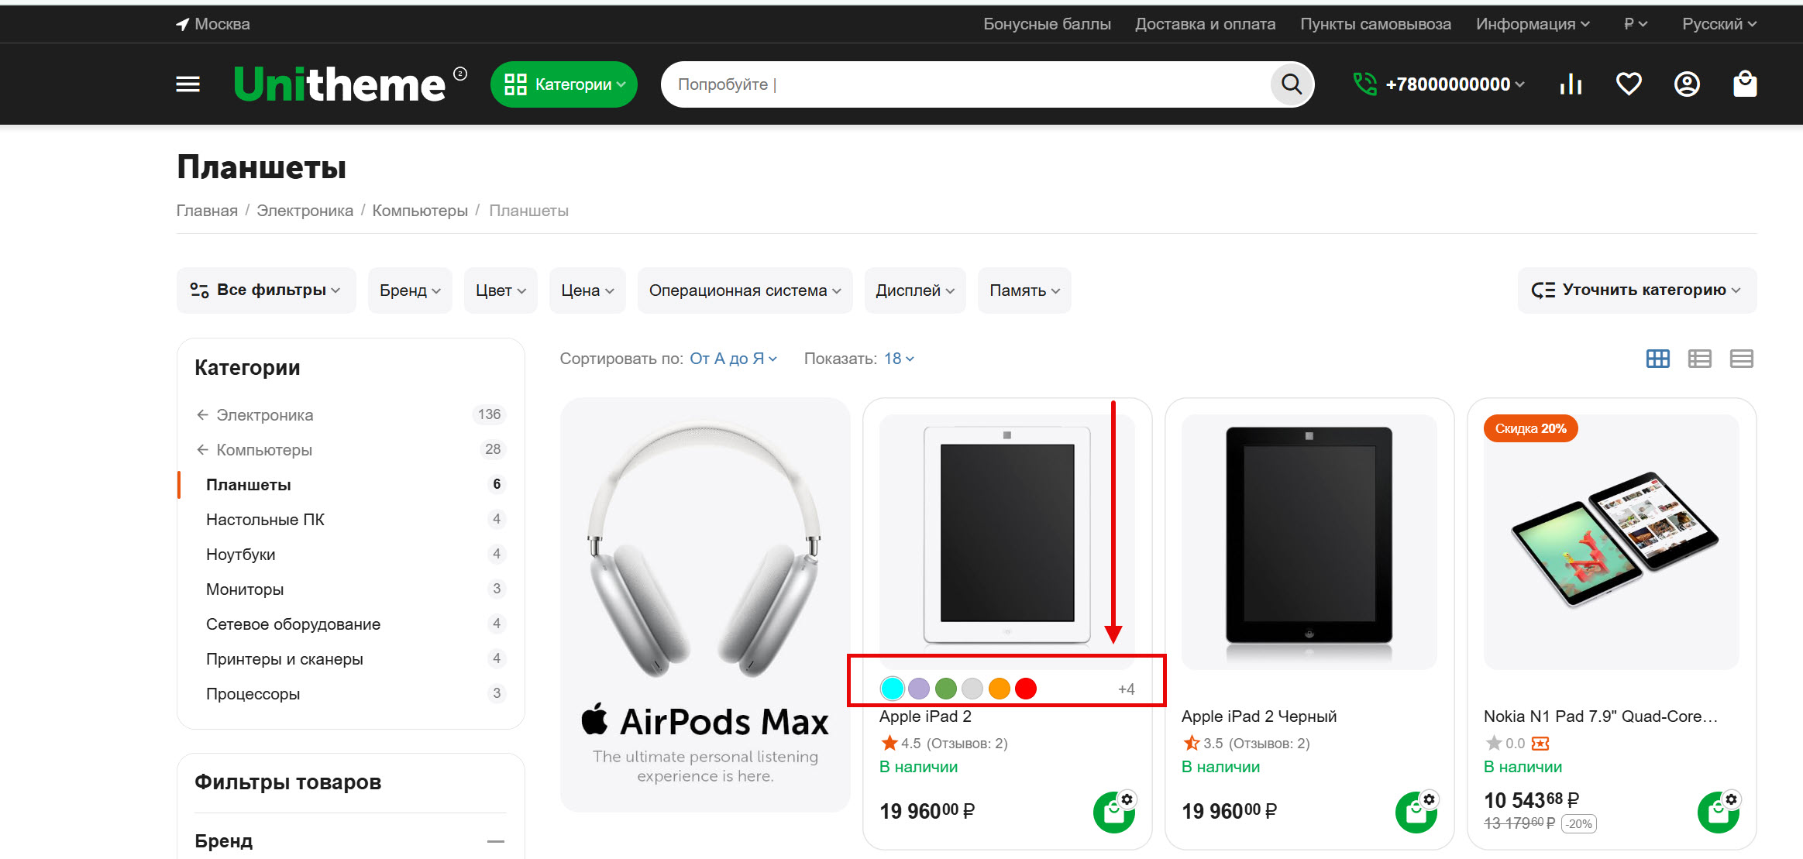Open the wishlist heart icon
This screenshot has width=1803, height=859.
tap(1629, 84)
